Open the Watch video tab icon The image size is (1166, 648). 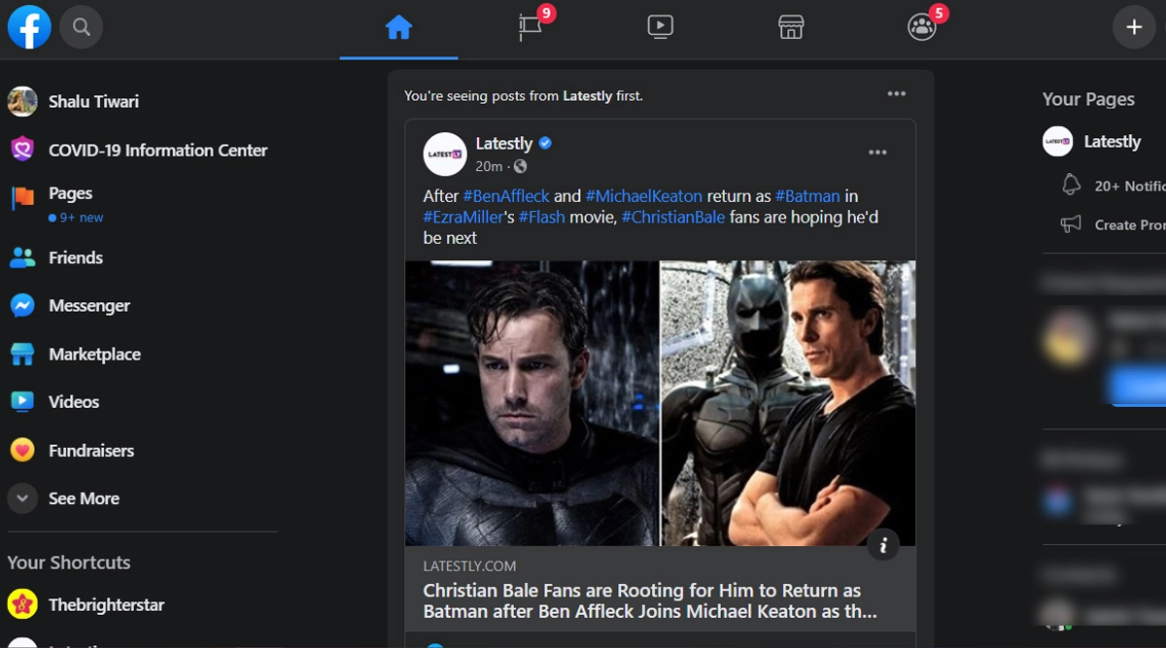(660, 28)
